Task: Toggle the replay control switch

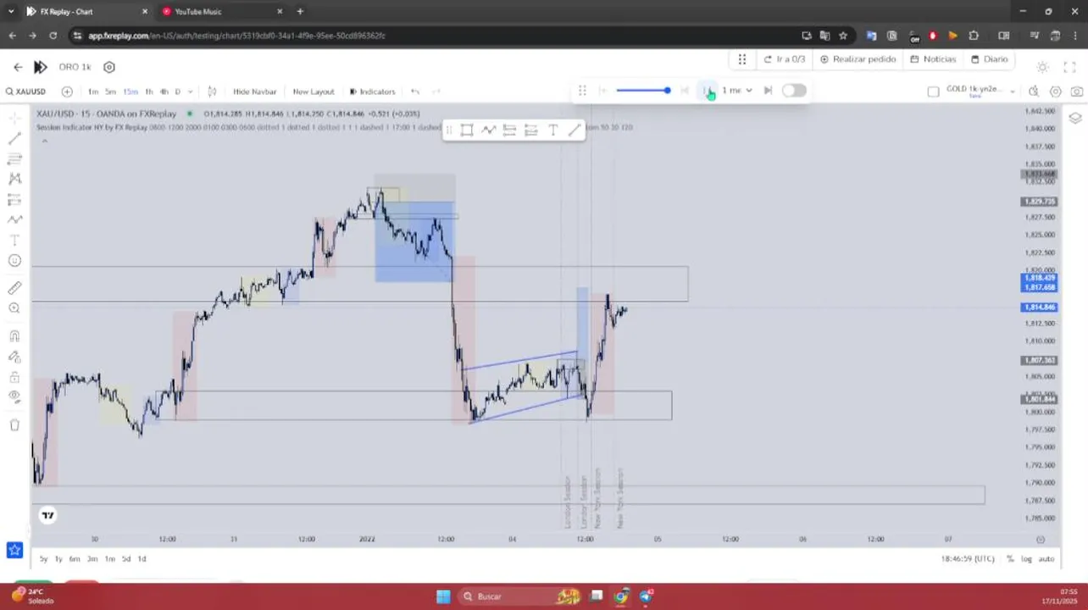Action: point(794,90)
